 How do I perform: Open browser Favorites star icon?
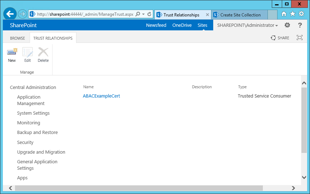coord(292,14)
